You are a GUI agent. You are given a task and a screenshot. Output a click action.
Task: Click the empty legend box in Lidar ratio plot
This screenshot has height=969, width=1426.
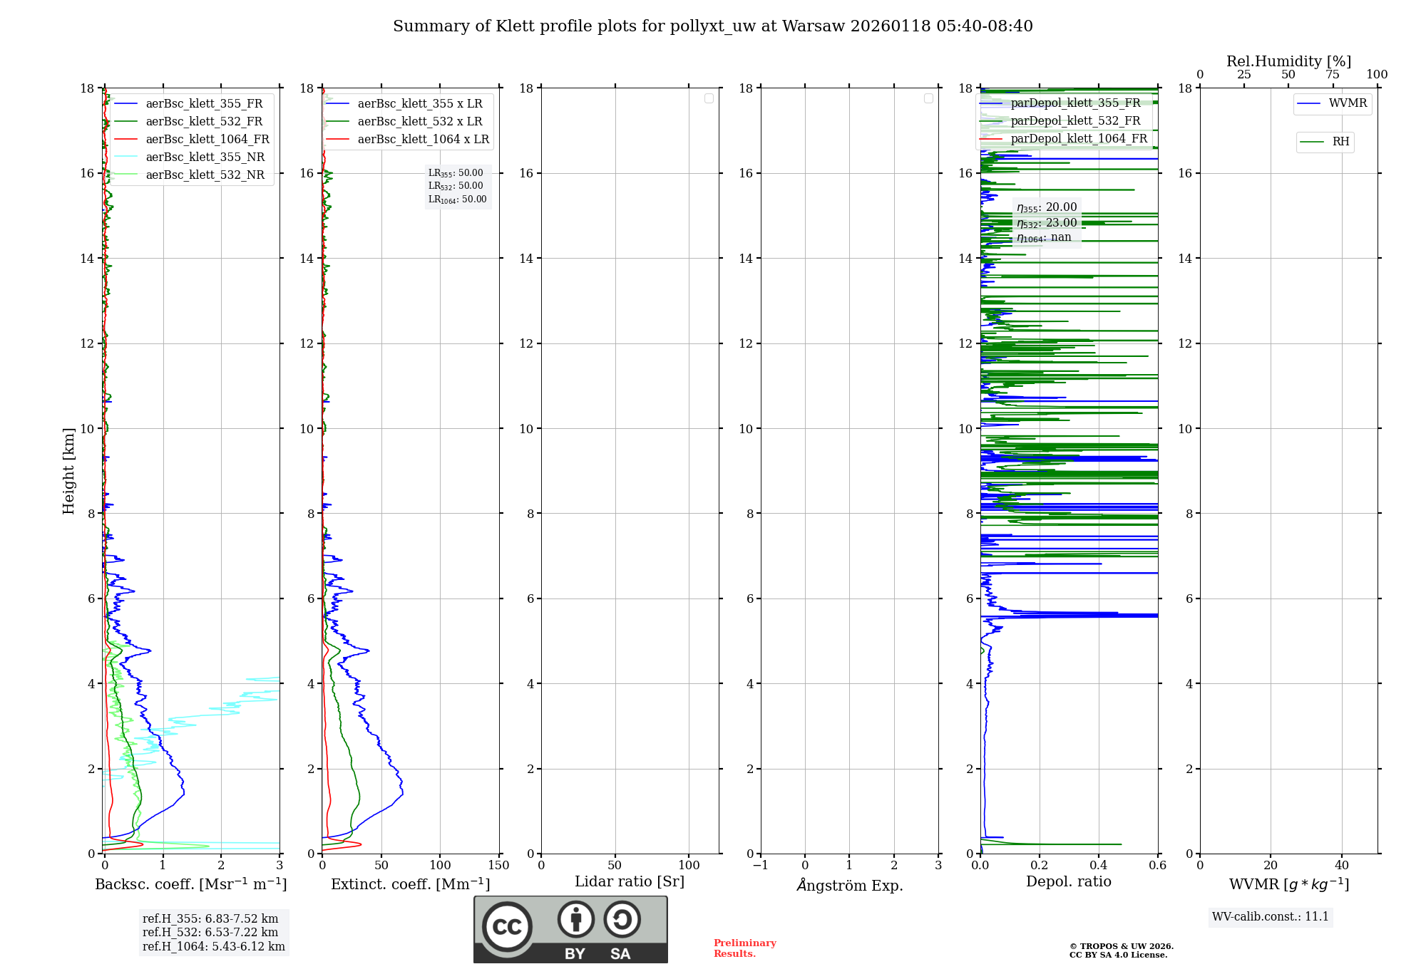[709, 98]
